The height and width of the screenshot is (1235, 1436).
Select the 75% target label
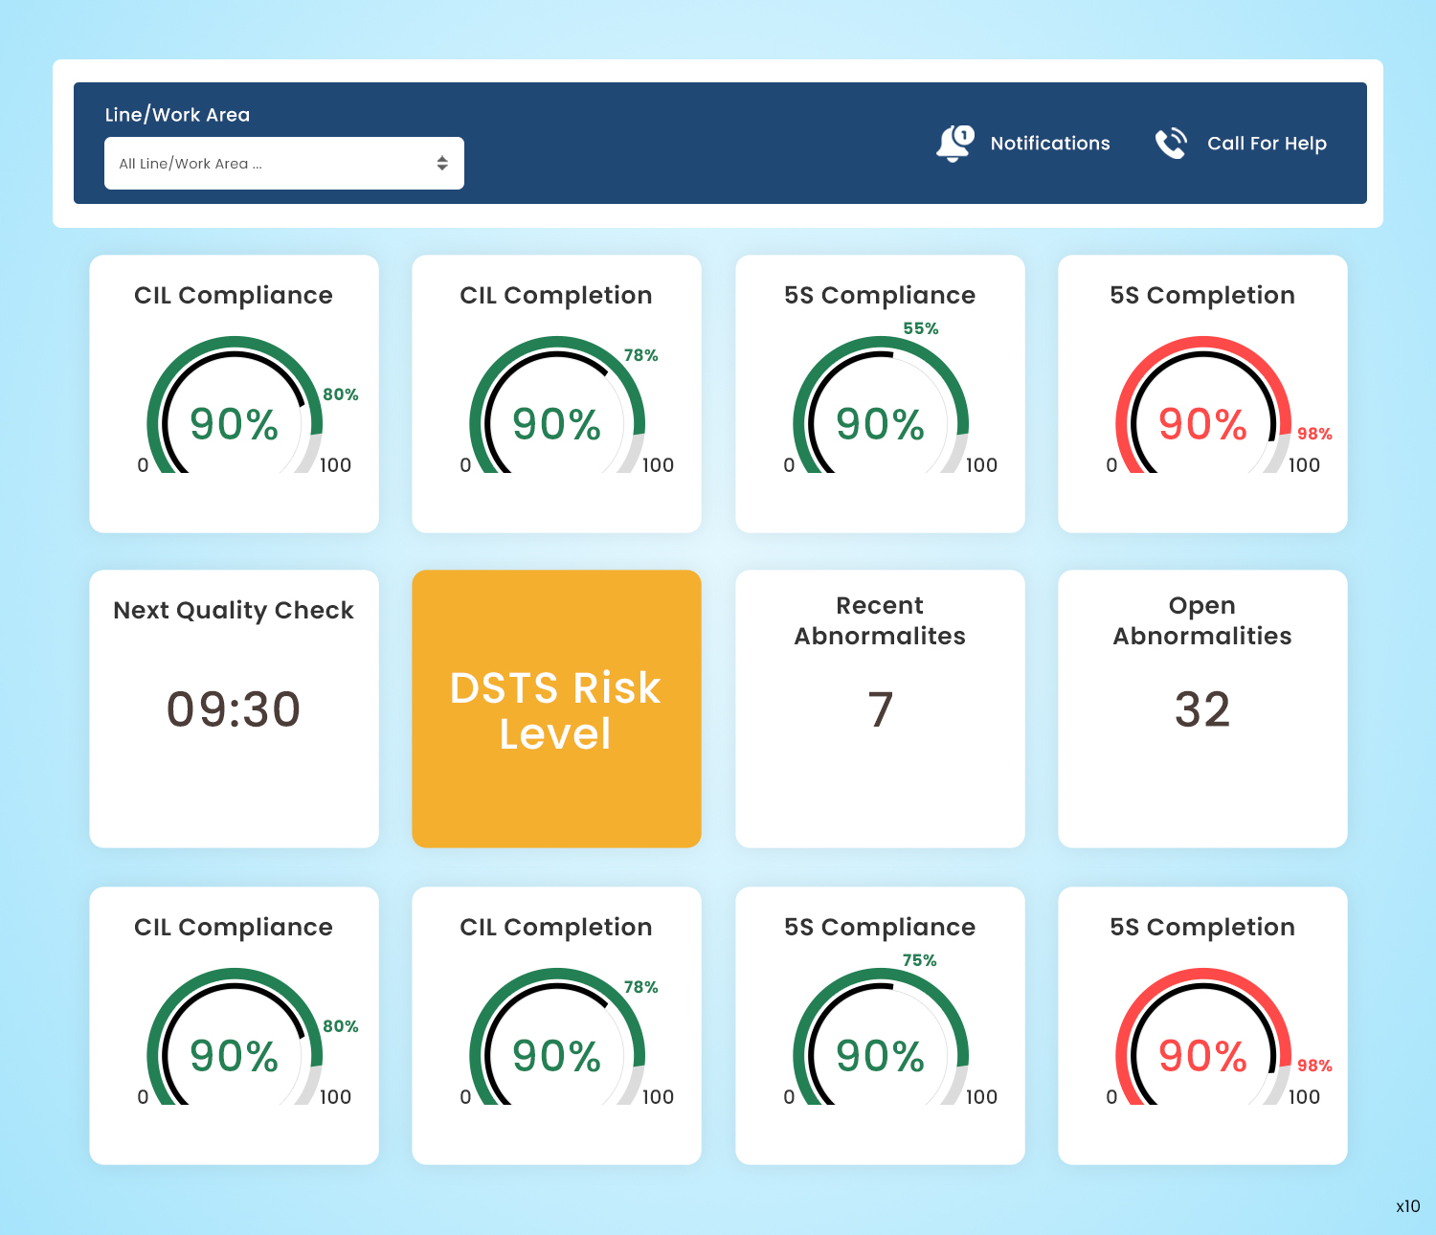click(919, 960)
